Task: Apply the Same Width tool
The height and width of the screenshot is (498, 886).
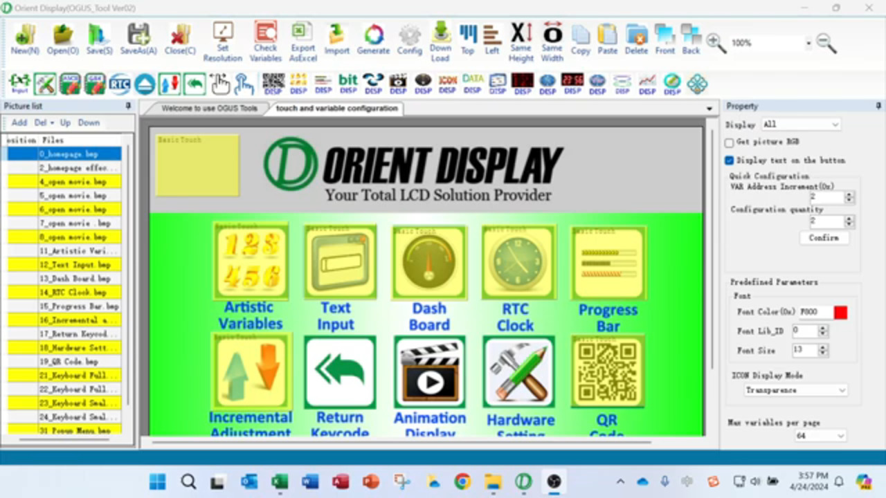Action: click(x=552, y=41)
